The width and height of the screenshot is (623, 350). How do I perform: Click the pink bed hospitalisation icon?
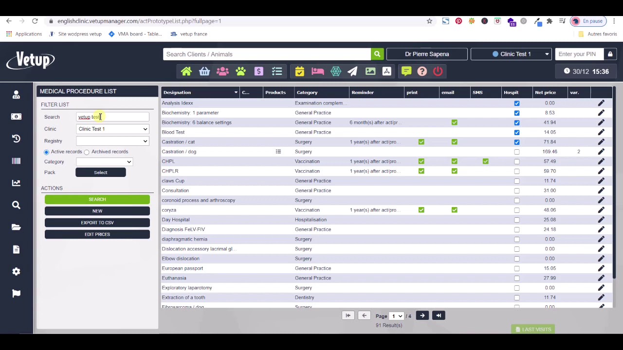[317, 71]
